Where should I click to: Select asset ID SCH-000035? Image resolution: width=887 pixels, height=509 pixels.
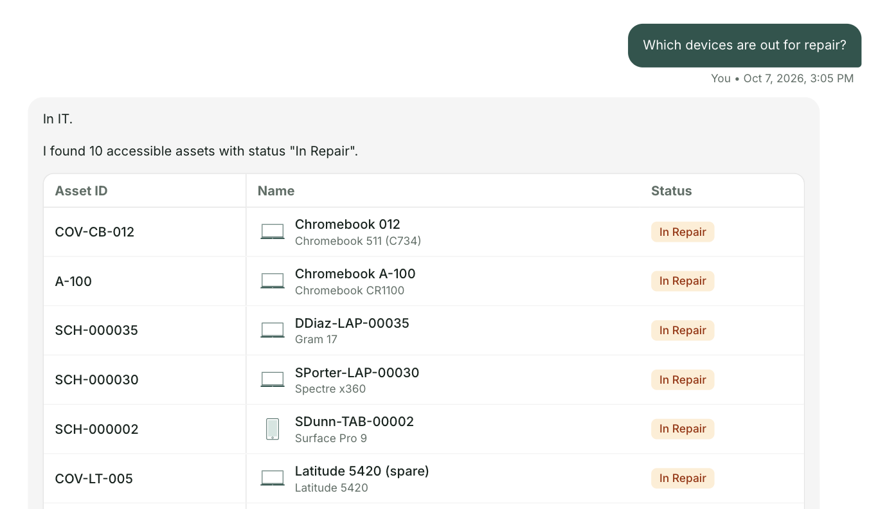[x=96, y=330]
